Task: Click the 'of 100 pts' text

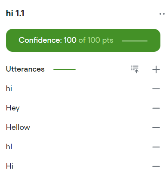Action: tap(96, 40)
